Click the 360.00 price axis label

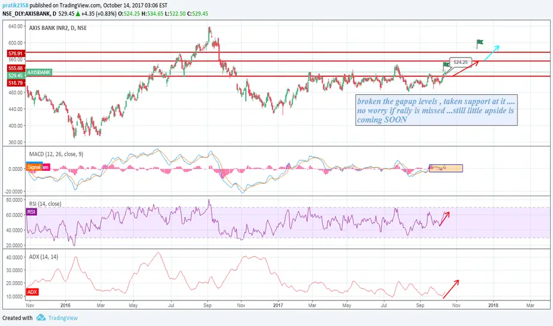tap(15, 142)
